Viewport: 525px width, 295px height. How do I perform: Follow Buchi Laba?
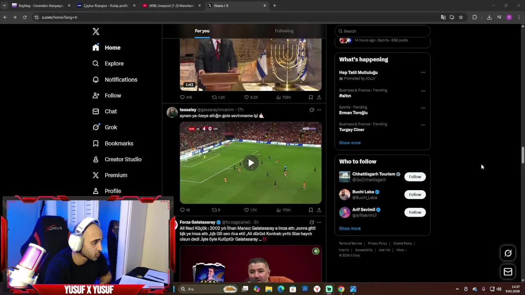coord(415,195)
